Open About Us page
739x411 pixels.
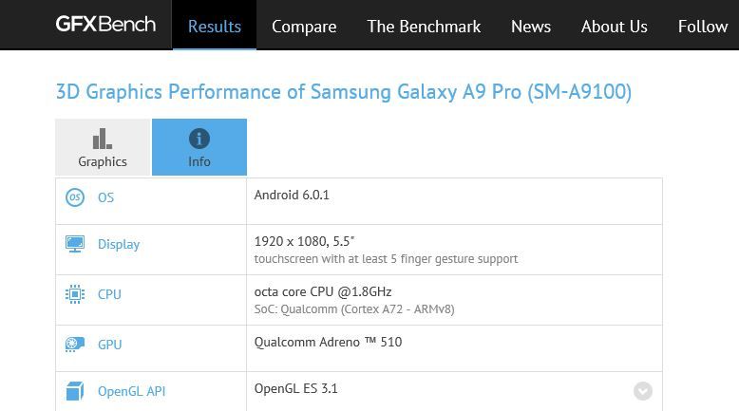614,27
